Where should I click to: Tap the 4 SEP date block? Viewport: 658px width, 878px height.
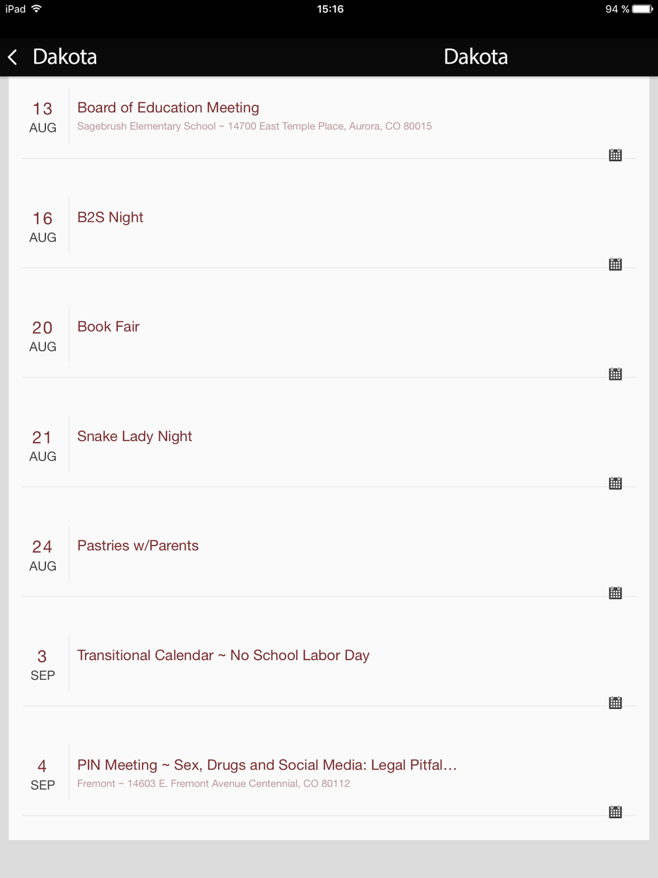click(43, 775)
